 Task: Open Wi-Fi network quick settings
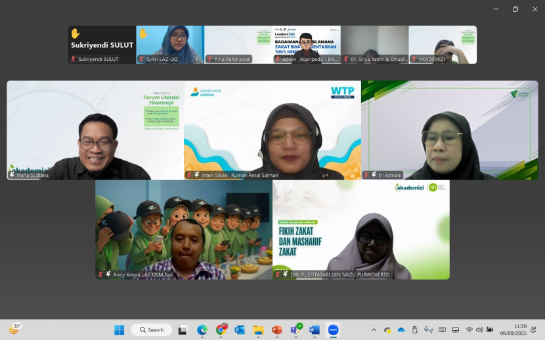[x=469, y=330]
